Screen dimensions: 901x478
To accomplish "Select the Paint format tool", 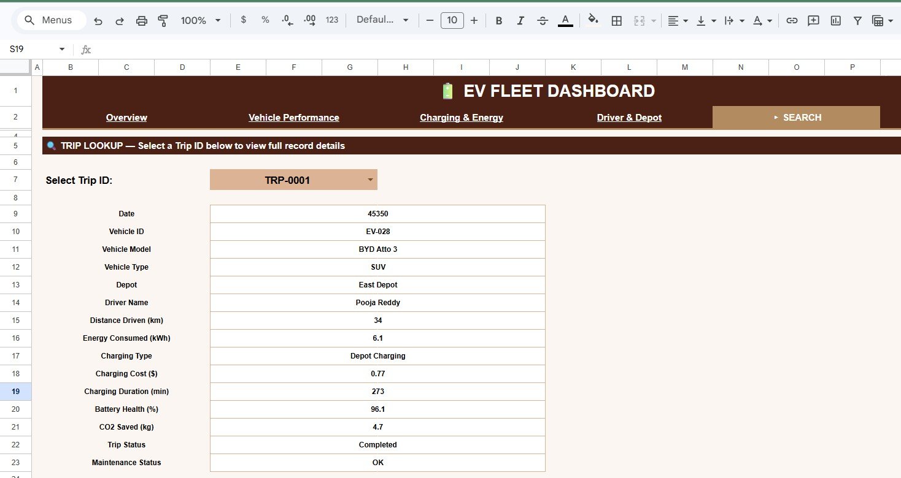I will tap(163, 20).
